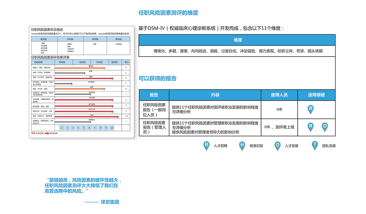Click the dimension list row starting with 情绪化、多疑
This screenshot has width=366, height=214.
point(237,51)
